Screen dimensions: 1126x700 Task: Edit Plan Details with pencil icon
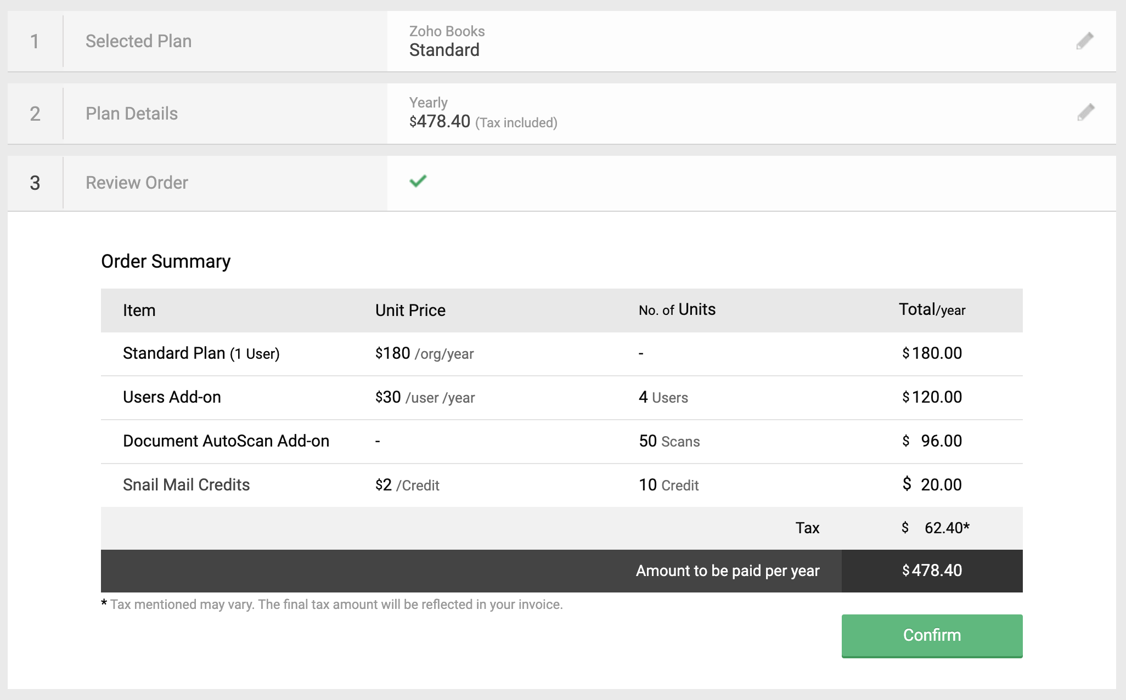coord(1085,112)
